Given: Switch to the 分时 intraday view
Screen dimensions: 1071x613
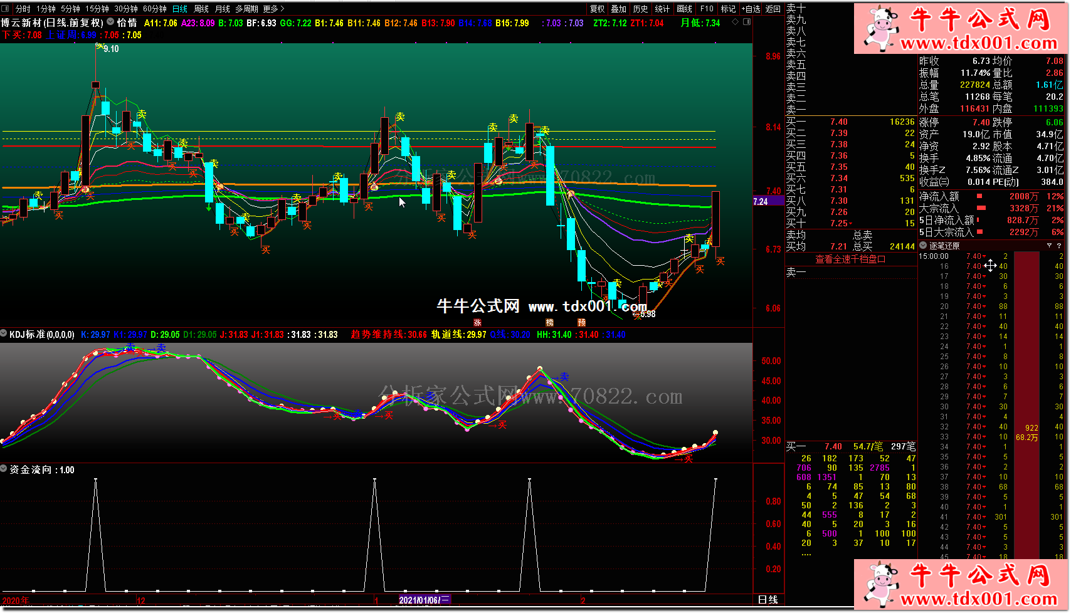Looking at the screenshot, I should point(23,9).
